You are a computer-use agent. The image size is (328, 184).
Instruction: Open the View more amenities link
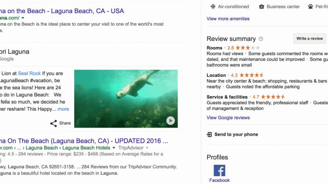pyautogui.click(x=228, y=18)
